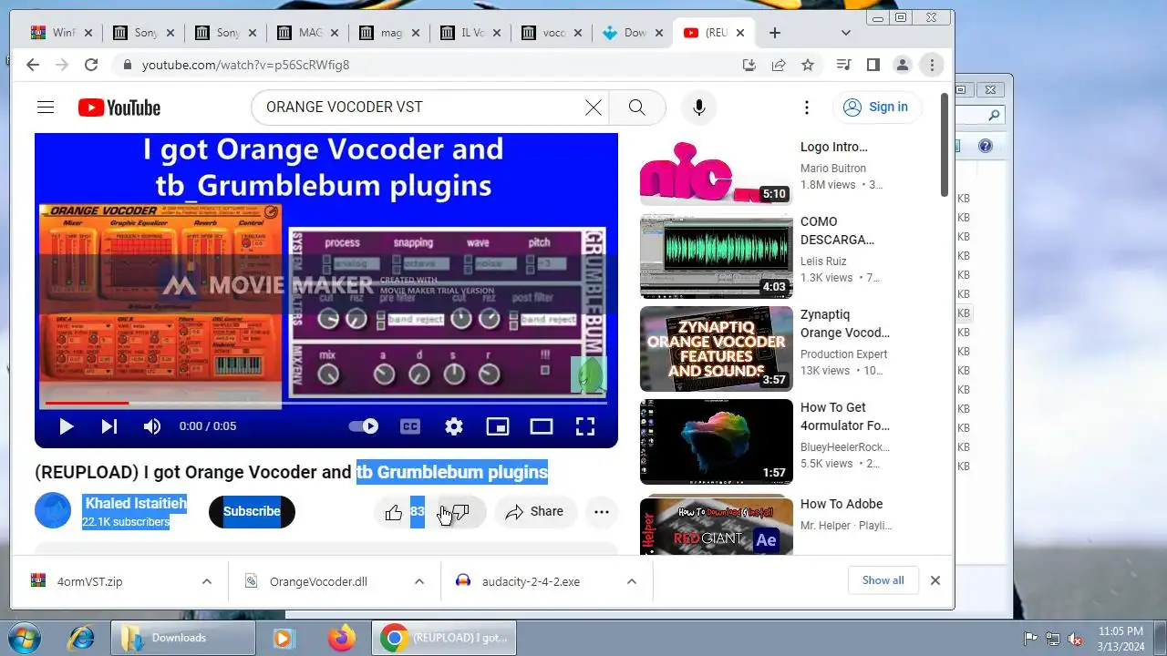Dislike the video with thumbs down
This screenshot has width=1167, height=656.
click(460, 512)
